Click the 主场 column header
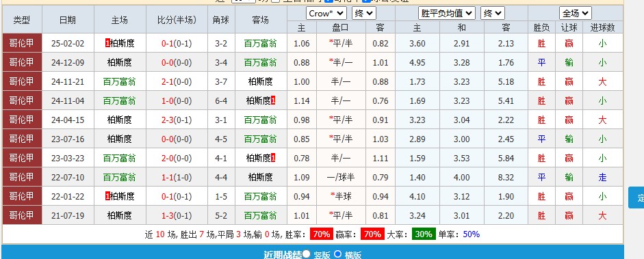This screenshot has width=644, height=259. tap(120, 20)
